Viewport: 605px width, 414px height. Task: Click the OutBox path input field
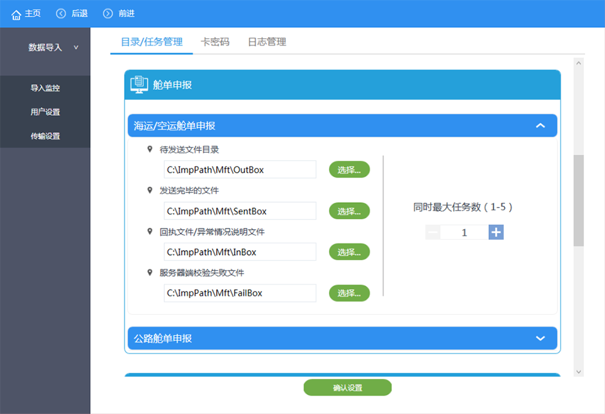[x=240, y=169]
